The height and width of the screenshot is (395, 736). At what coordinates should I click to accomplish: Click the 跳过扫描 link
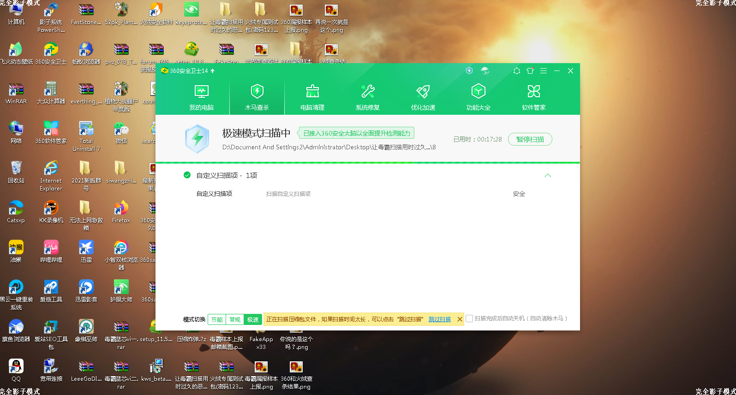coord(440,319)
